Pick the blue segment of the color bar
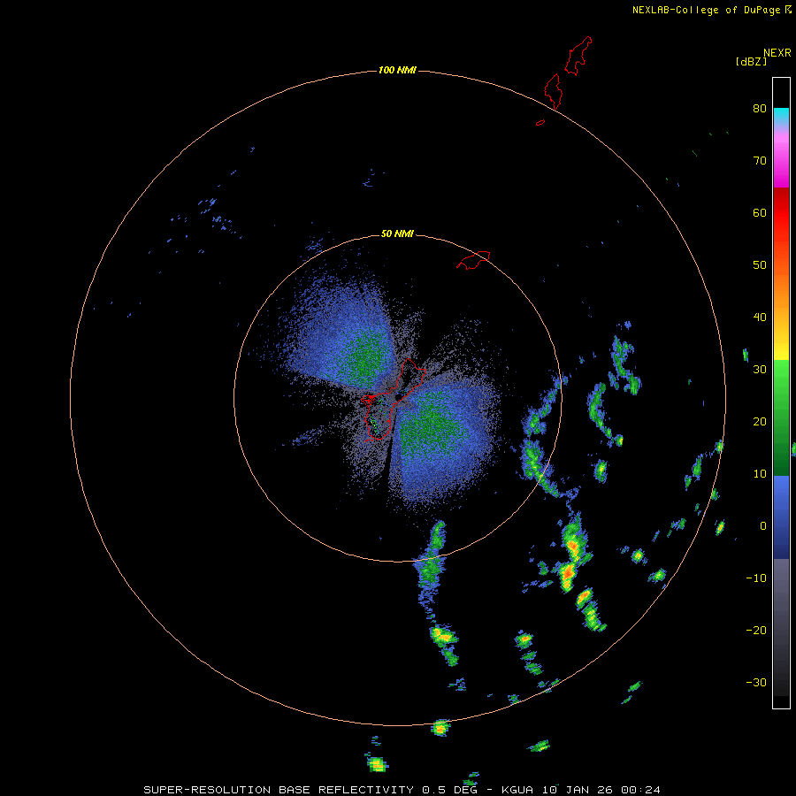 [781, 517]
